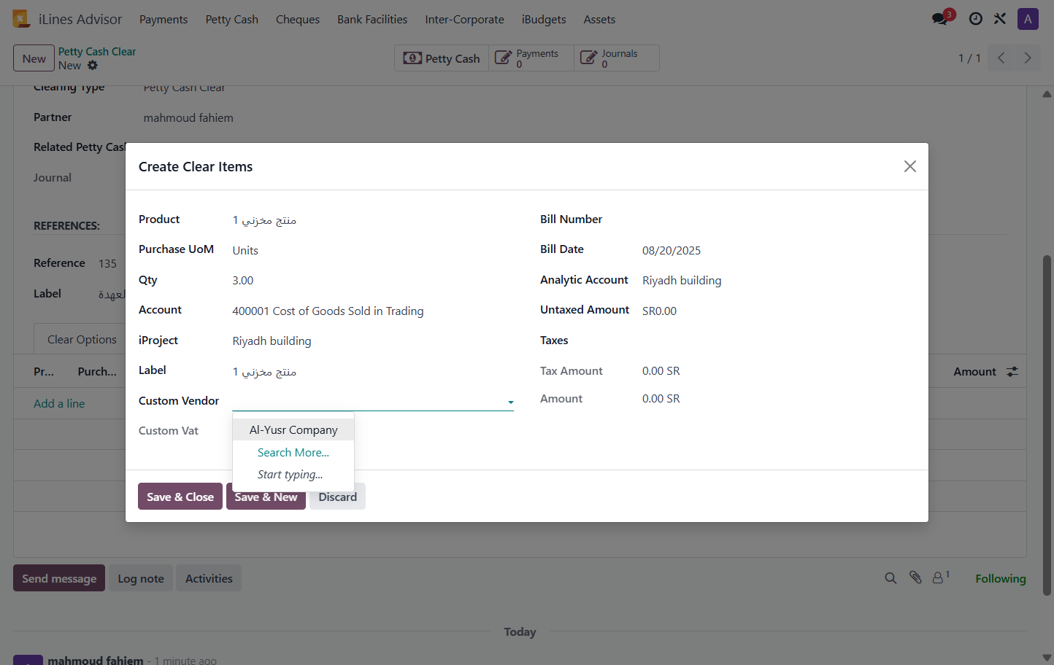Open column settings icon beside Amount
This screenshot has width=1054, height=665.
click(x=1012, y=372)
